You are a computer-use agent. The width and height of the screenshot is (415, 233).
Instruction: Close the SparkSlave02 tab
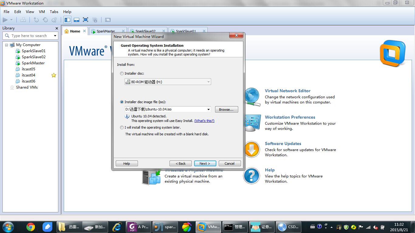pos(164,31)
